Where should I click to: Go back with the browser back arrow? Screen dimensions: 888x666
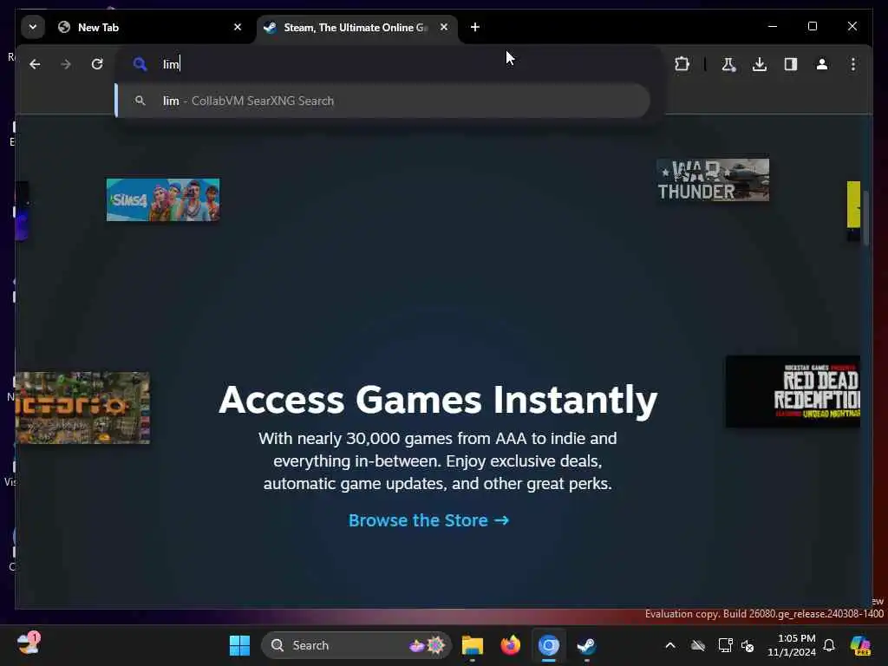point(35,64)
